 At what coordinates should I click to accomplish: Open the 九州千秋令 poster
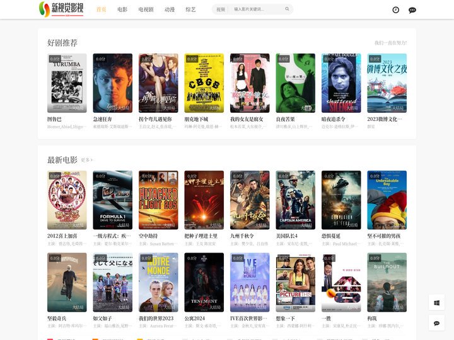tap(250, 200)
